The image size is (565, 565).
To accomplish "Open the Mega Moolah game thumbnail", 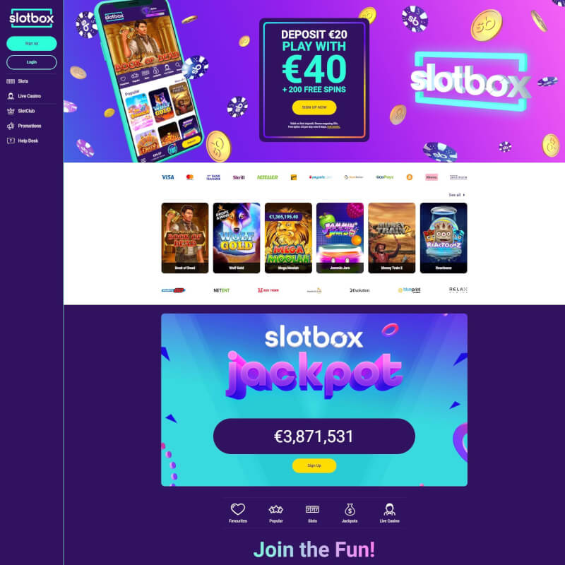I will point(288,238).
